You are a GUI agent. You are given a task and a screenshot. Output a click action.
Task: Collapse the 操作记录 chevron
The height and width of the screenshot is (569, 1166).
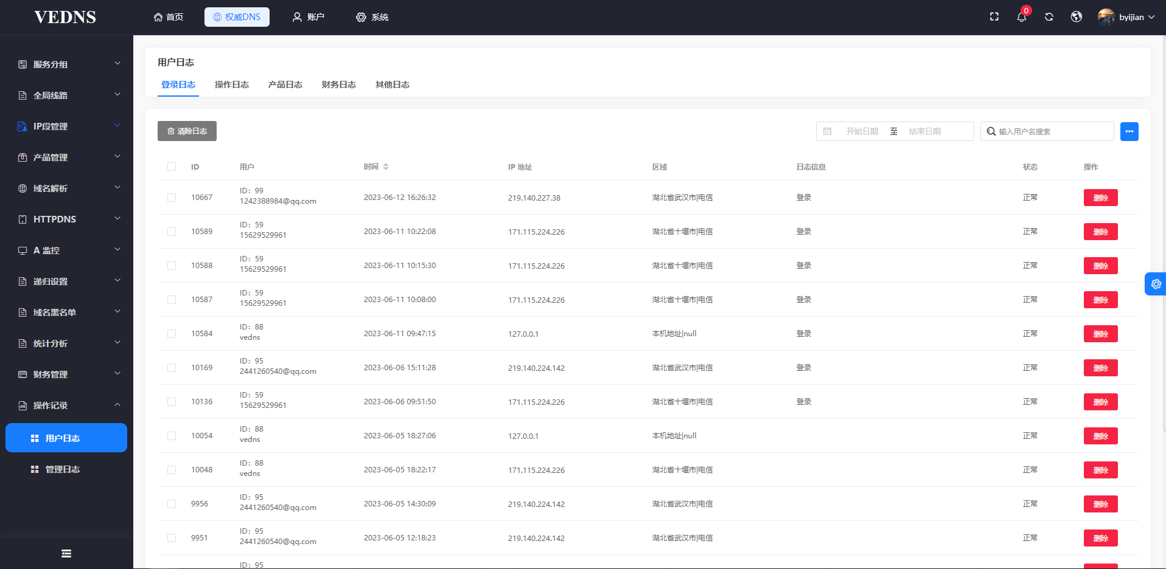[117, 405]
